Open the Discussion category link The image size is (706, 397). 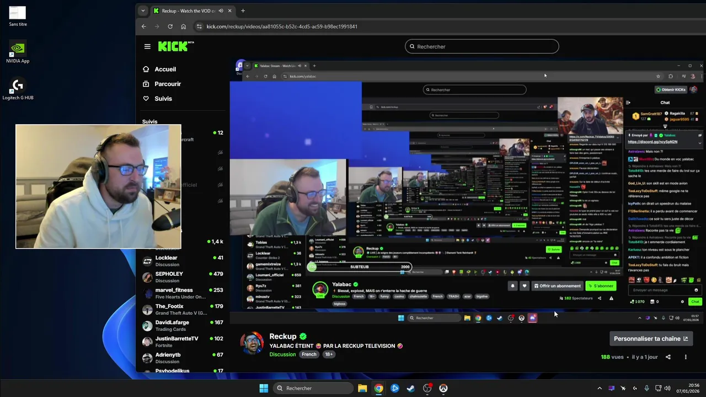click(x=282, y=354)
